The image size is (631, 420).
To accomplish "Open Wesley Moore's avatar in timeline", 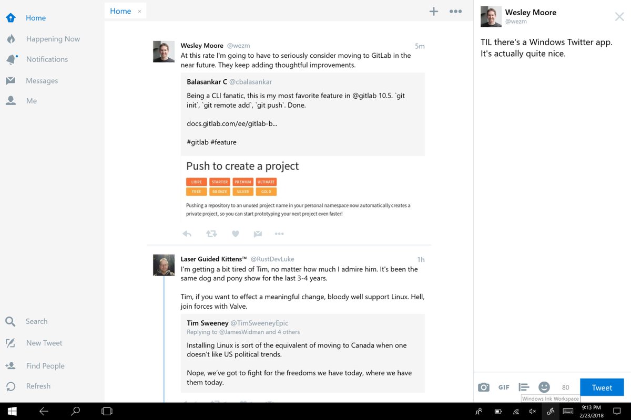I will 164,51.
